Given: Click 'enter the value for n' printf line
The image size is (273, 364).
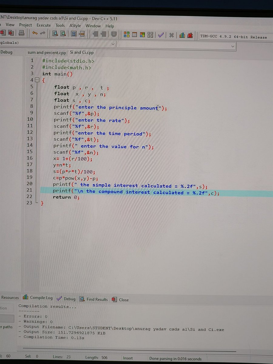Looking at the screenshot, I should click(x=103, y=147).
